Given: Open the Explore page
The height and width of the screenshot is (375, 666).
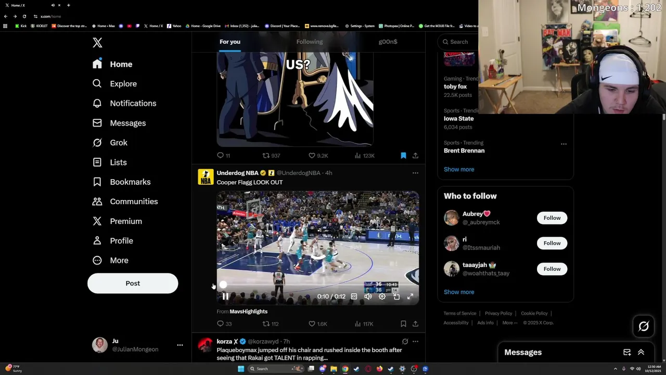Looking at the screenshot, I should [x=115, y=84].
